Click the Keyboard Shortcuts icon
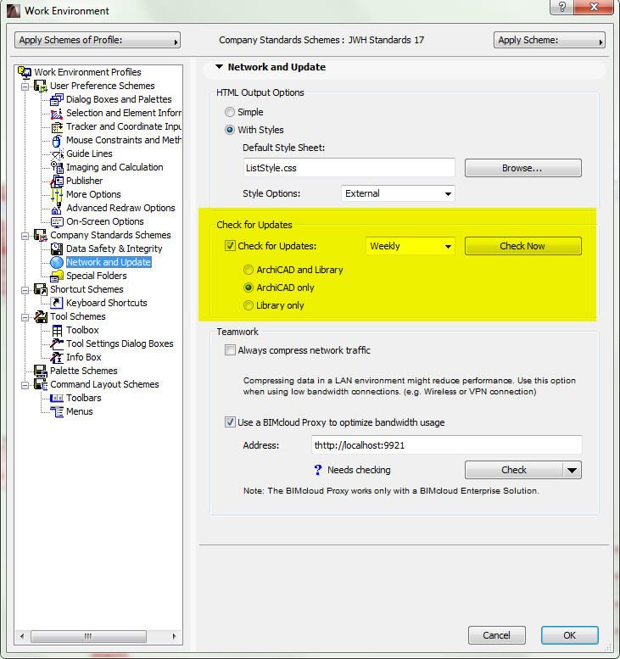Screen dimensions: 620x659 (x=56, y=303)
